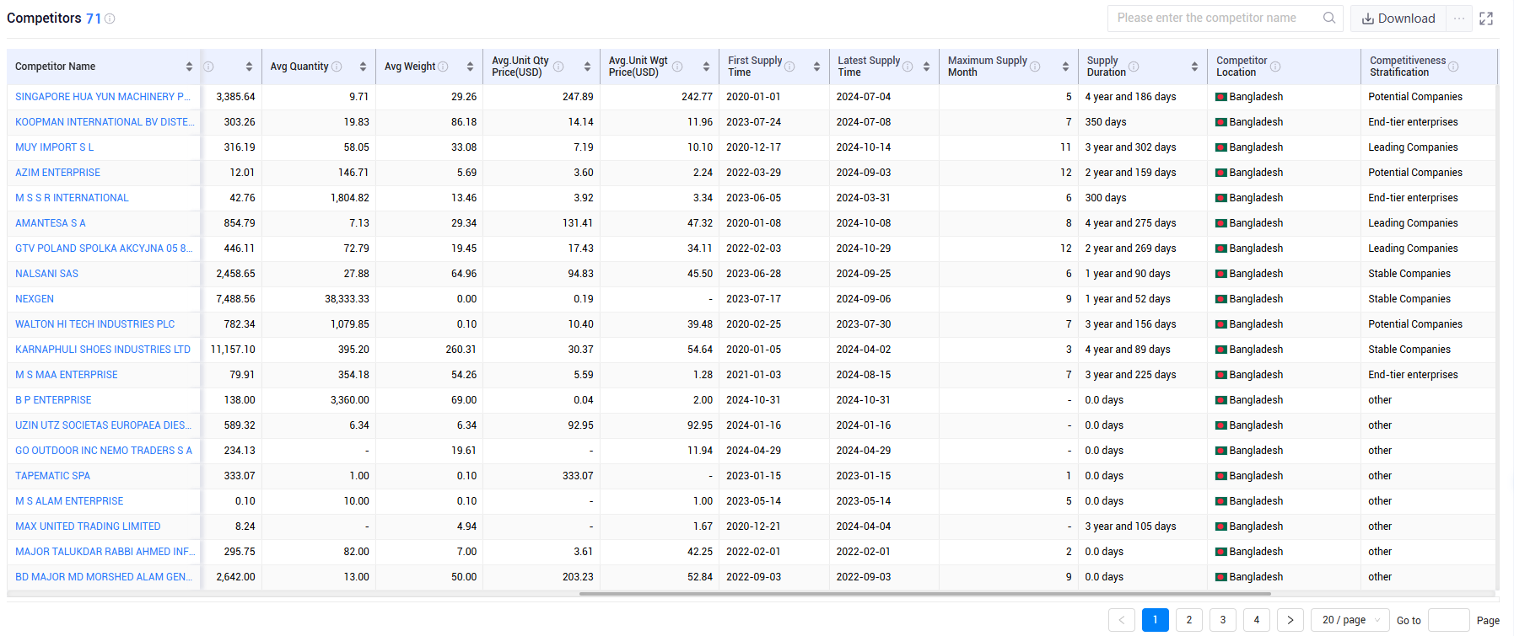Screen dimensions: 1514x636
Task: Sort by Competitor Name column
Action: tap(189, 67)
